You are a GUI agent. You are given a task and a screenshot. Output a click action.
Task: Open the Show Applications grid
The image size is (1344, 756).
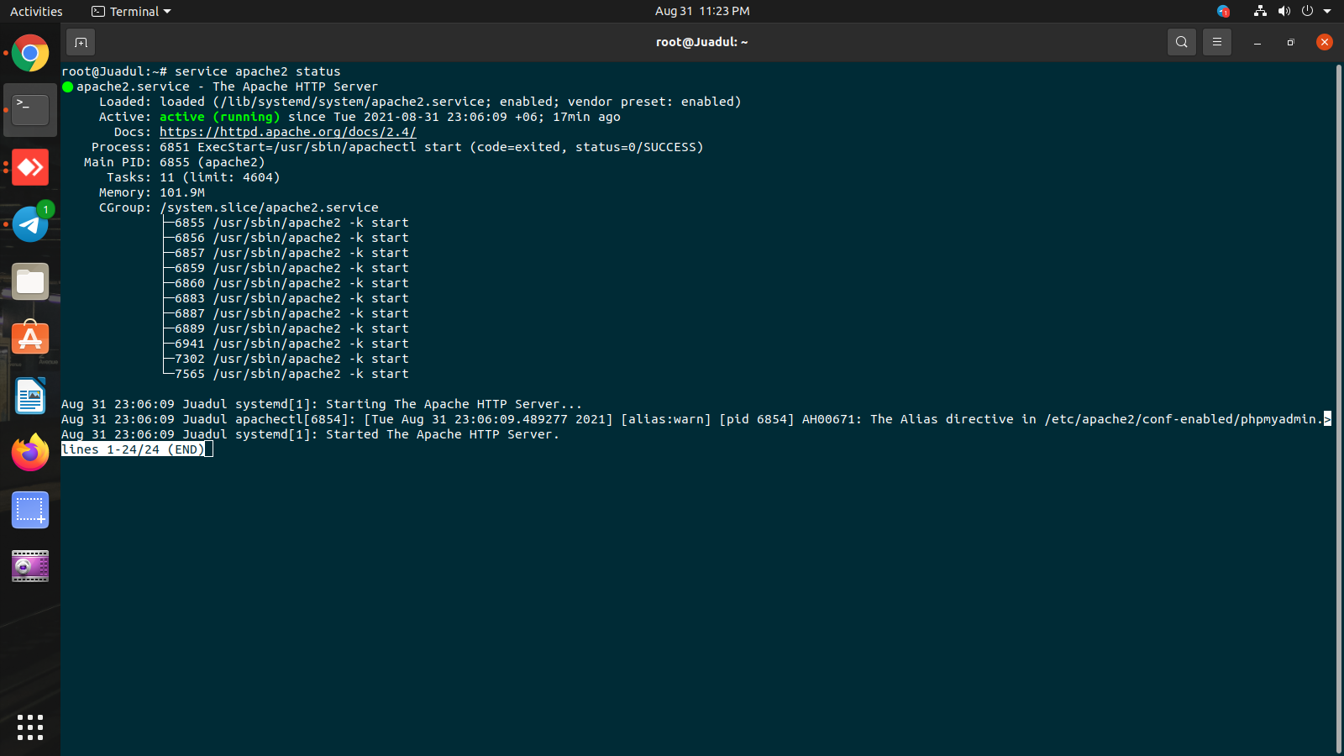(30, 727)
